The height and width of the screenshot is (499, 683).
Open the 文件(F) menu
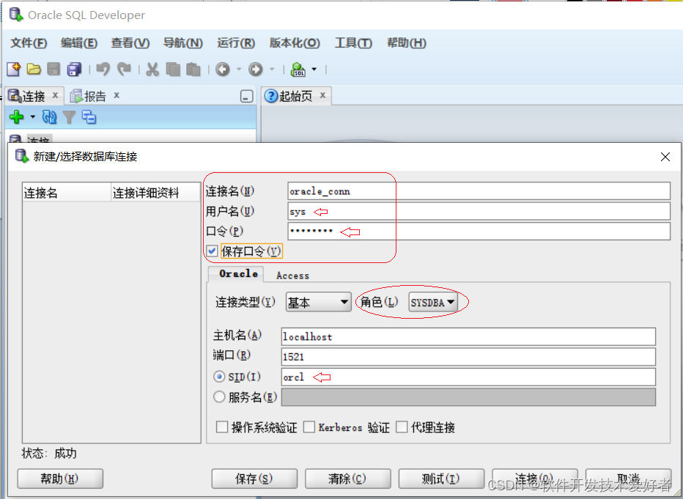(x=29, y=42)
